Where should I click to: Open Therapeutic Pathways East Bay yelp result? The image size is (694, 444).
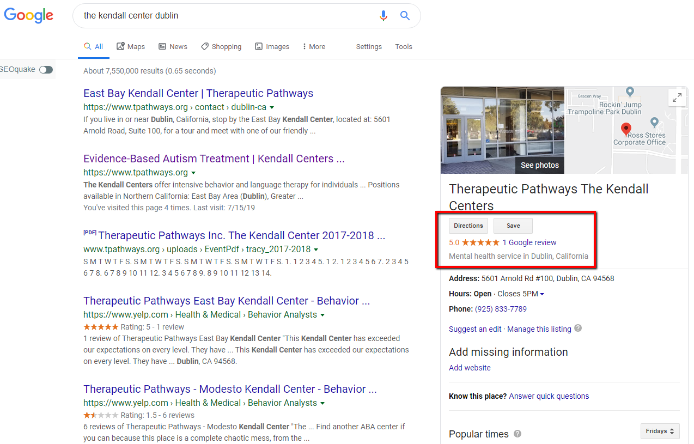(227, 301)
